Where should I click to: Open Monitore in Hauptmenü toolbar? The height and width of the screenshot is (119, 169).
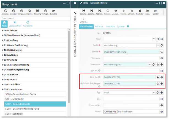[13, 10]
